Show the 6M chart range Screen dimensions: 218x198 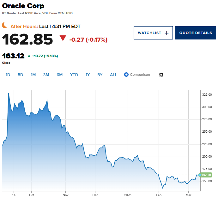click(59, 75)
